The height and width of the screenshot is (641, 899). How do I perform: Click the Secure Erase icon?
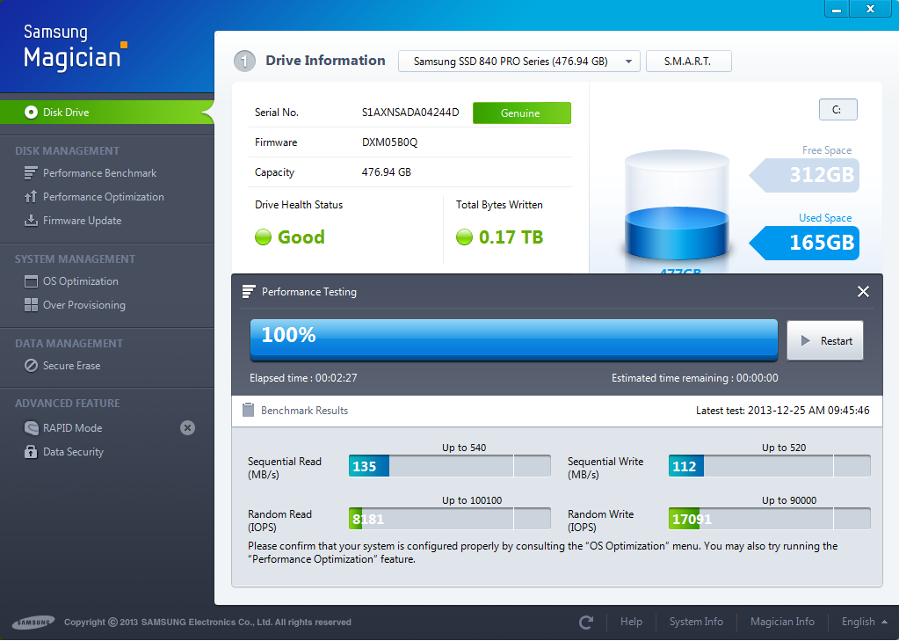[31, 366]
